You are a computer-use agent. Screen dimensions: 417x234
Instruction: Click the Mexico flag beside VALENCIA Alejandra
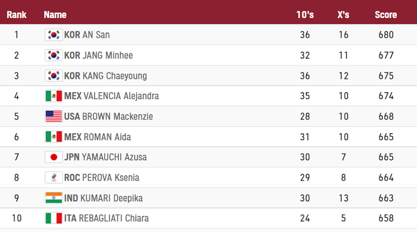coord(53,96)
